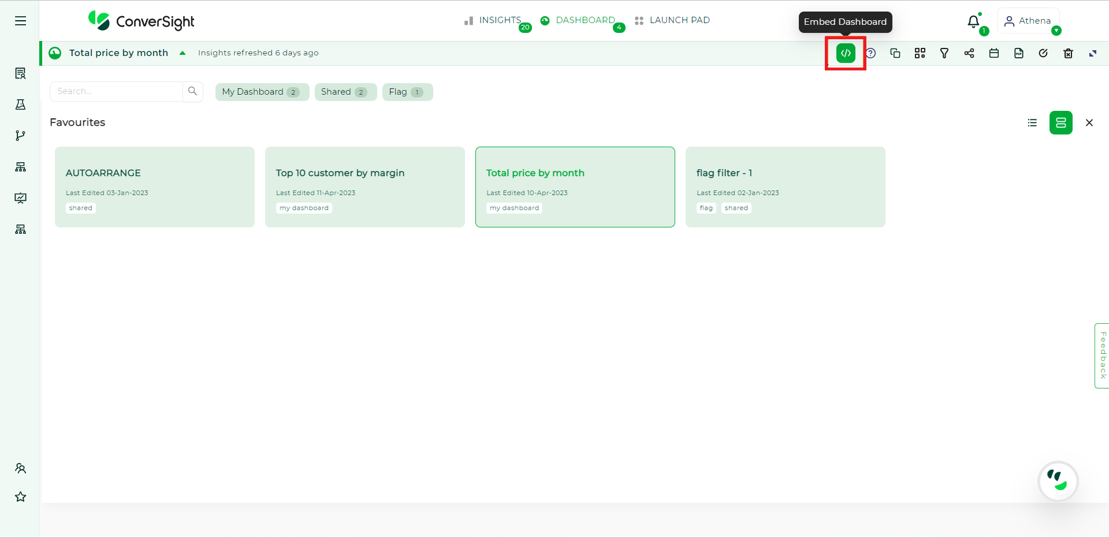Open the Embed Dashboard code icon

[x=845, y=53]
